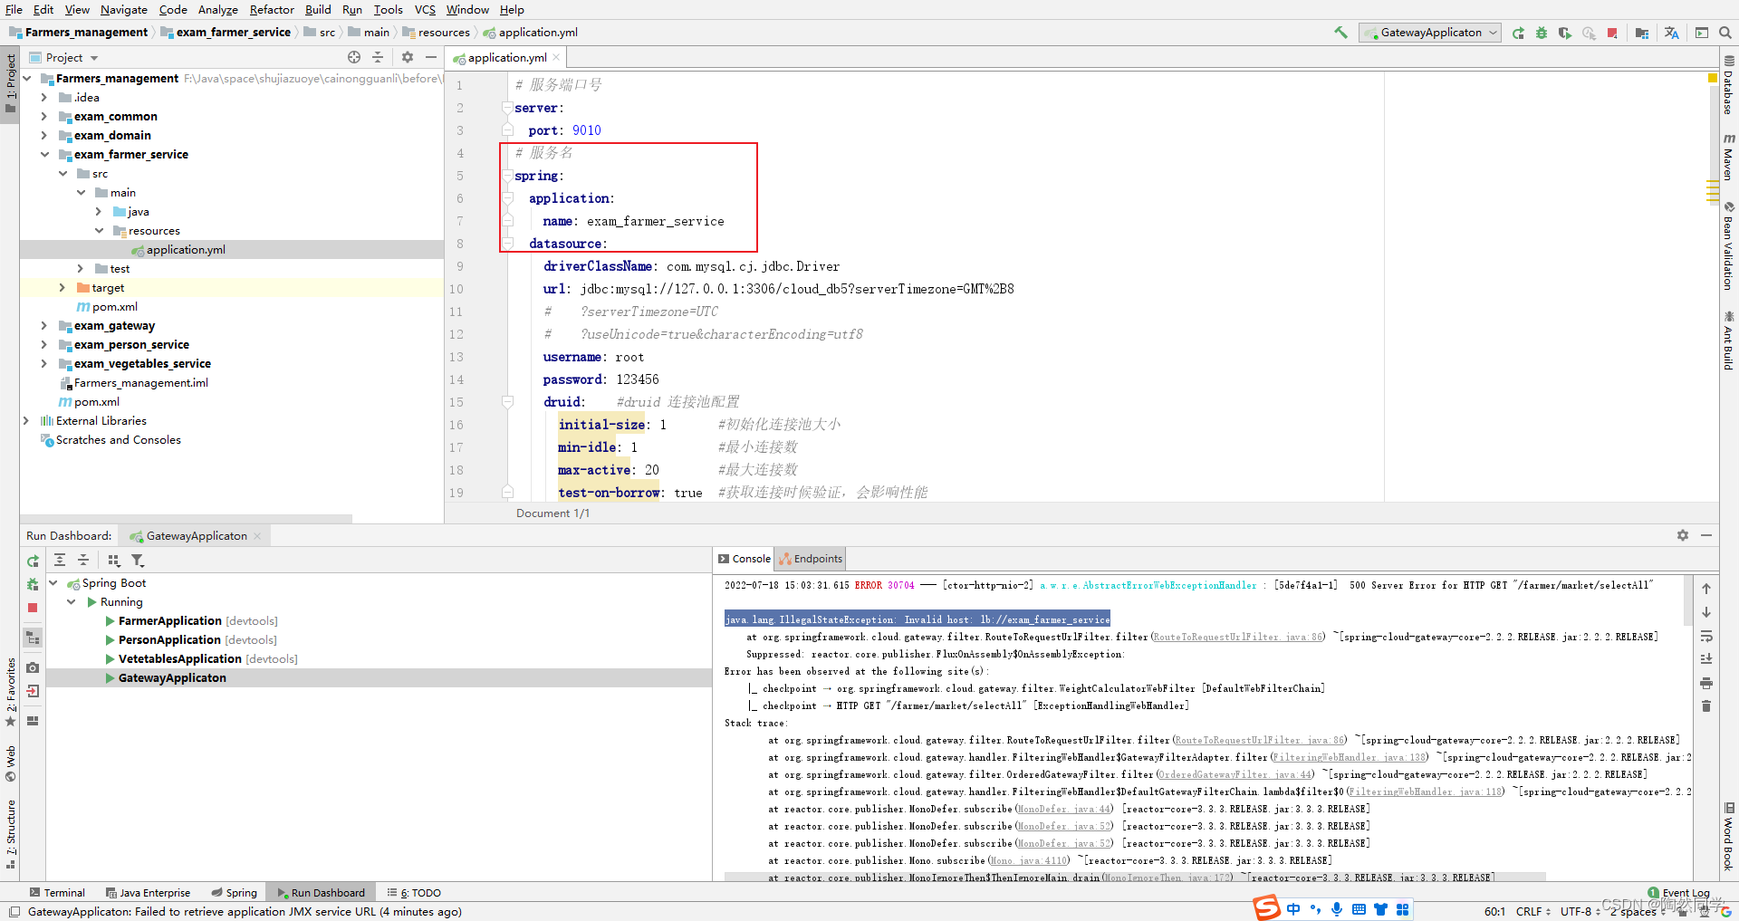
Task: Collapse All nodes using the Run Dashboard icon
Action: pyautogui.click(x=83, y=560)
